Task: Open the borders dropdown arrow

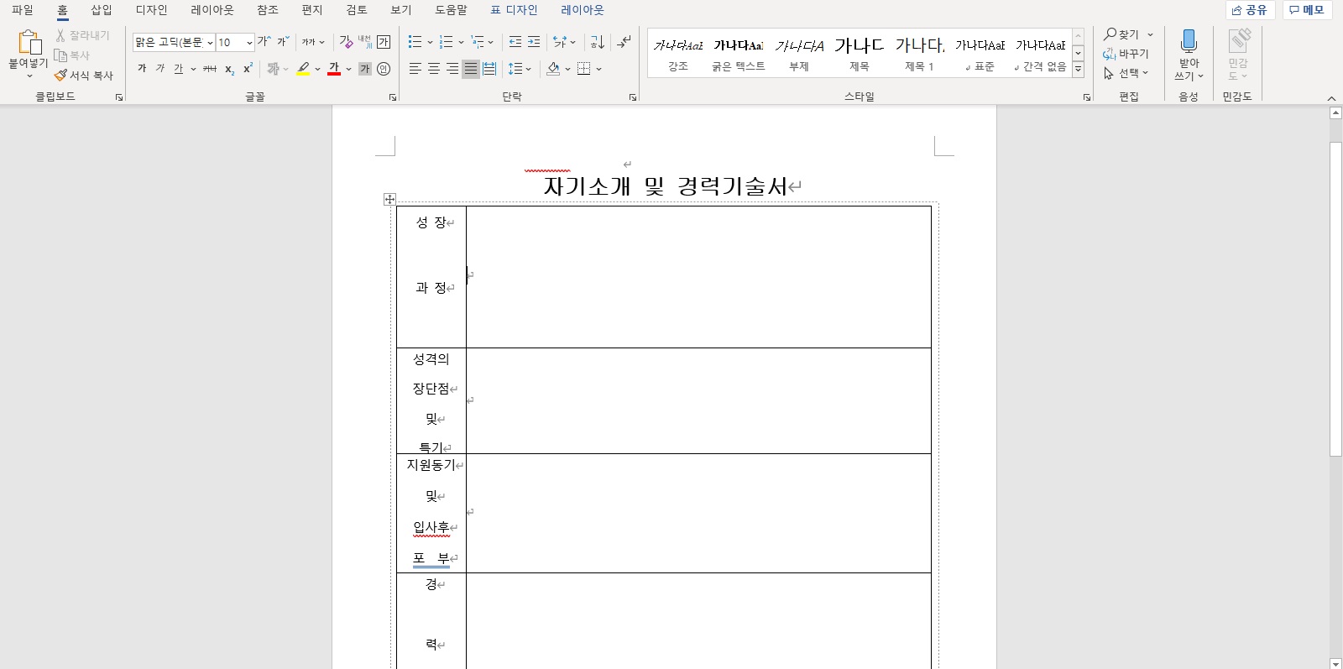Action: [598, 69]
